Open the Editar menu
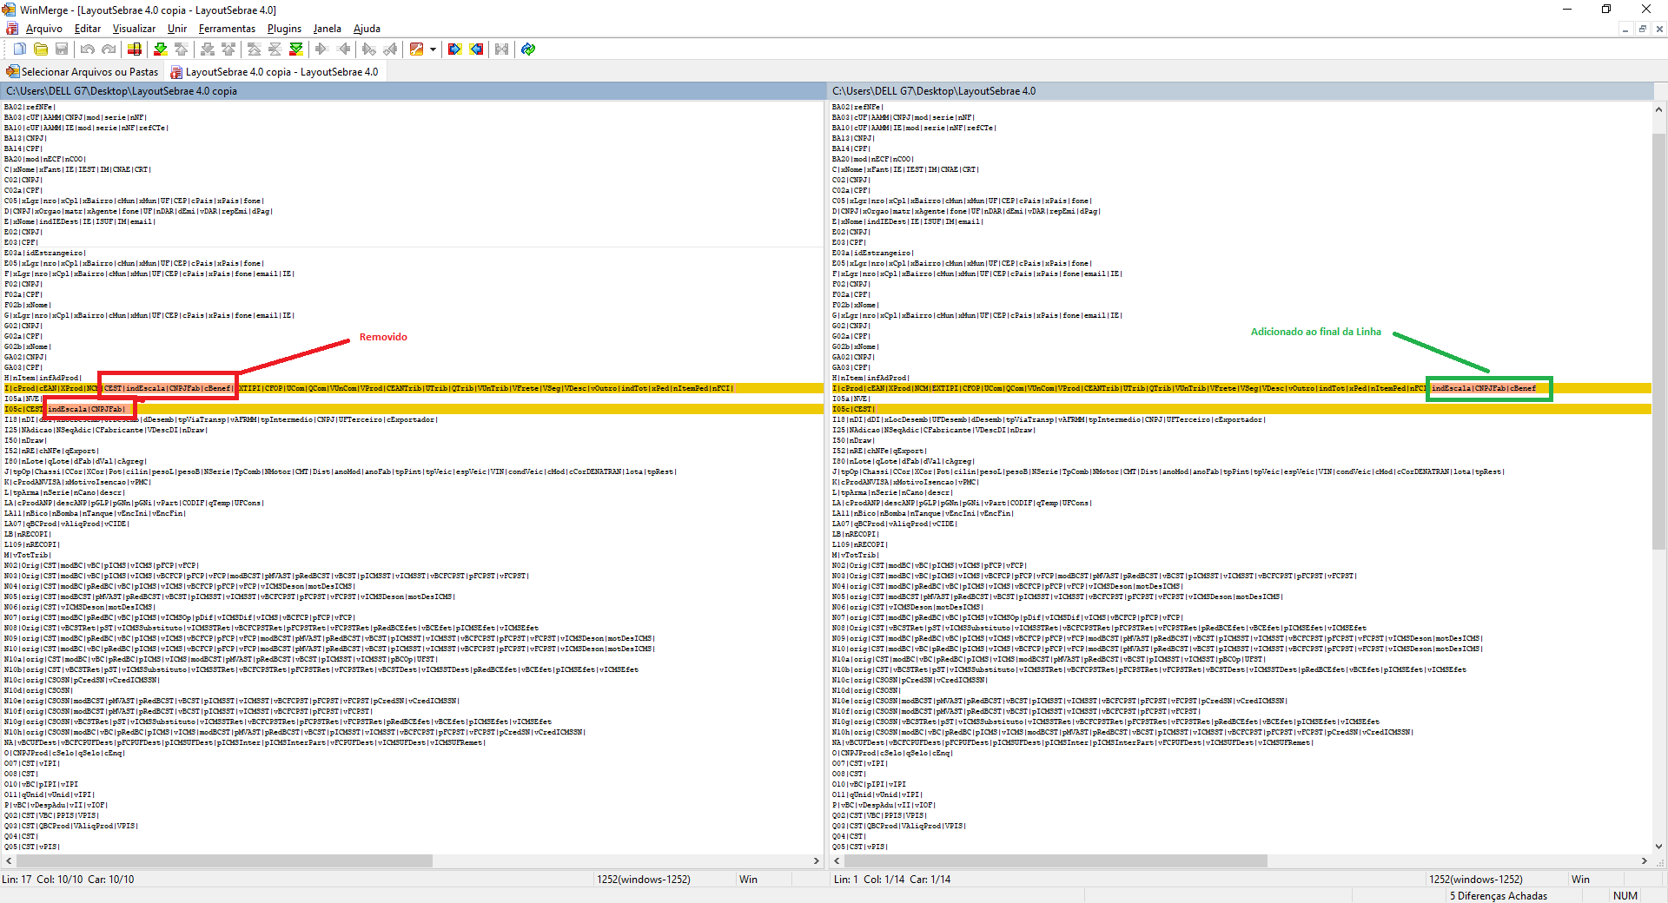 pos(88,29)
